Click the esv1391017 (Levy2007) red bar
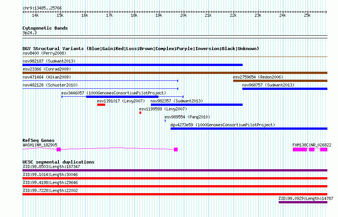The height and width of the screenshot is (217, 338). 101,105
